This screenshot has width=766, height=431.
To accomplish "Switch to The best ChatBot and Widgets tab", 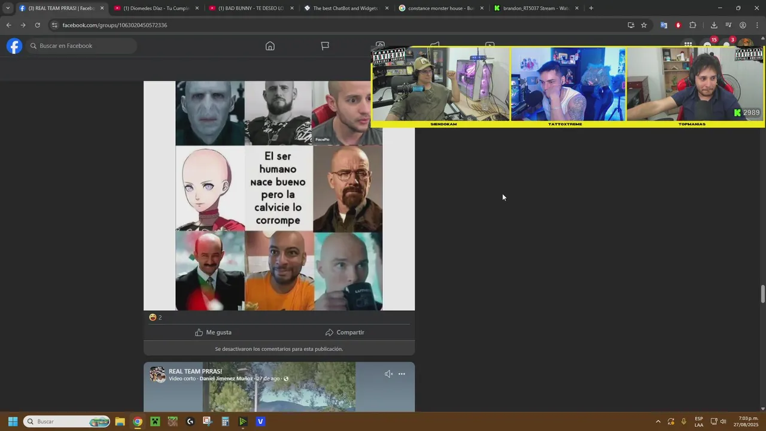I will [346, 8].
